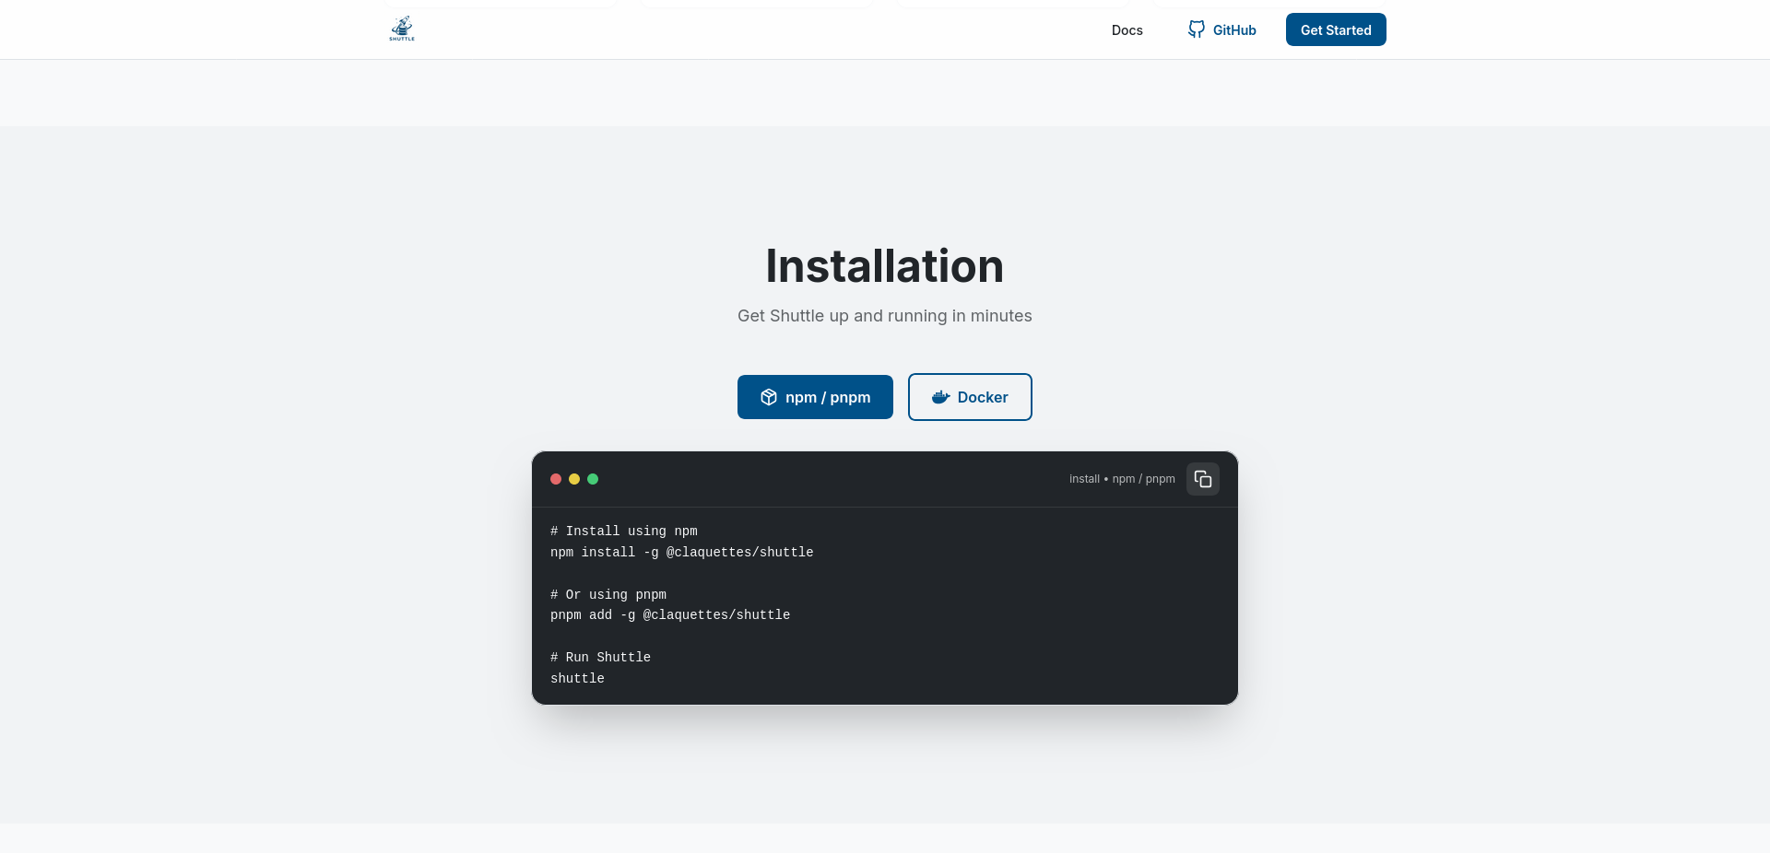The height and width of the screenshot is (853, 1770).
Task: Follow the GitHub link text
Action: [x=1234, y=29]
